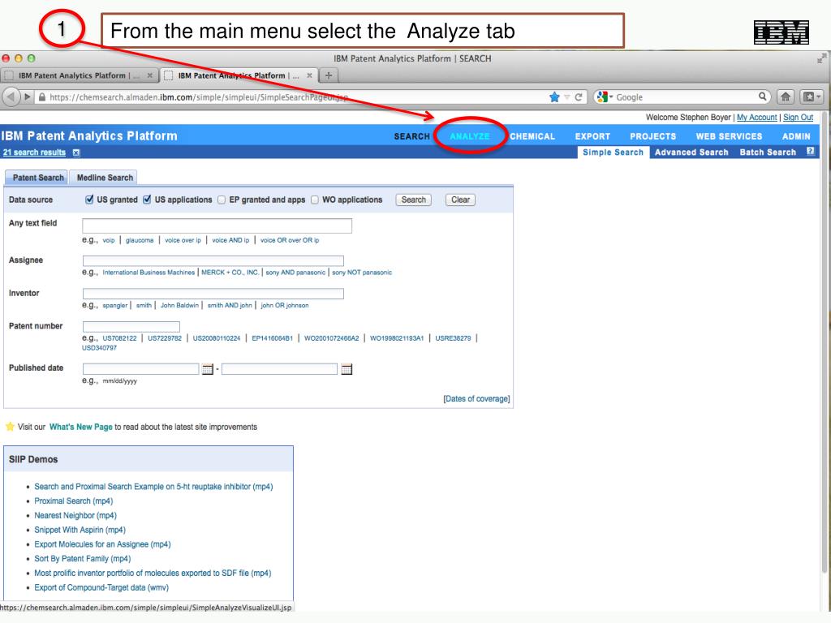Open the My Account link
831x623 pixels.
(x=756, y=117)
